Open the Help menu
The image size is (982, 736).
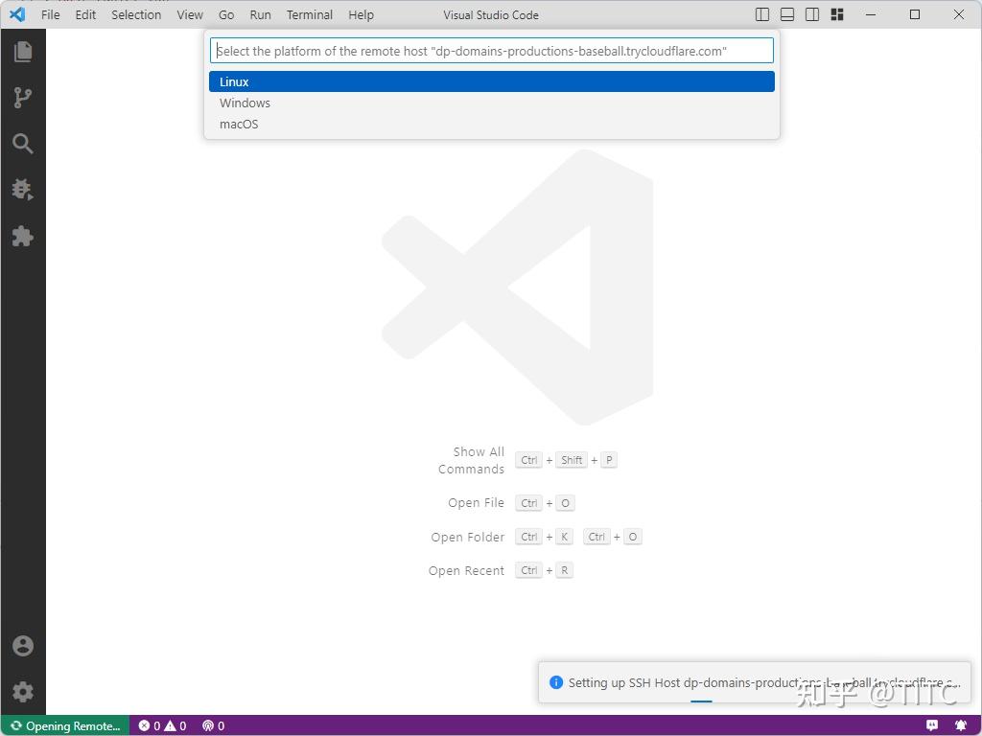[361, 14]
